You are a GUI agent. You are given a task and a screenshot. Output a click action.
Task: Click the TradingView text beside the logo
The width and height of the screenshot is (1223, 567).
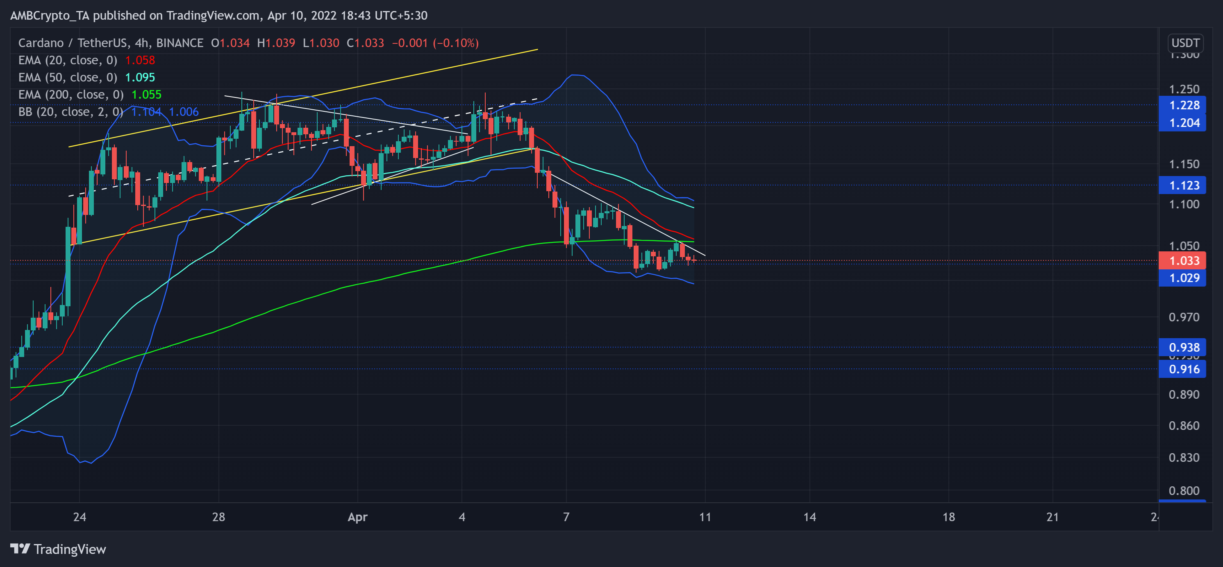pyautogui.click(x=69, y=549)
